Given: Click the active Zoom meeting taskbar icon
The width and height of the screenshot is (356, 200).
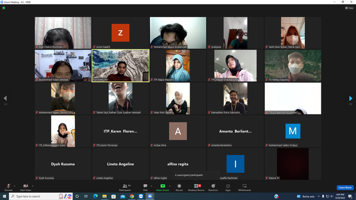Looking at the screenshot, I should click(150, 196).
